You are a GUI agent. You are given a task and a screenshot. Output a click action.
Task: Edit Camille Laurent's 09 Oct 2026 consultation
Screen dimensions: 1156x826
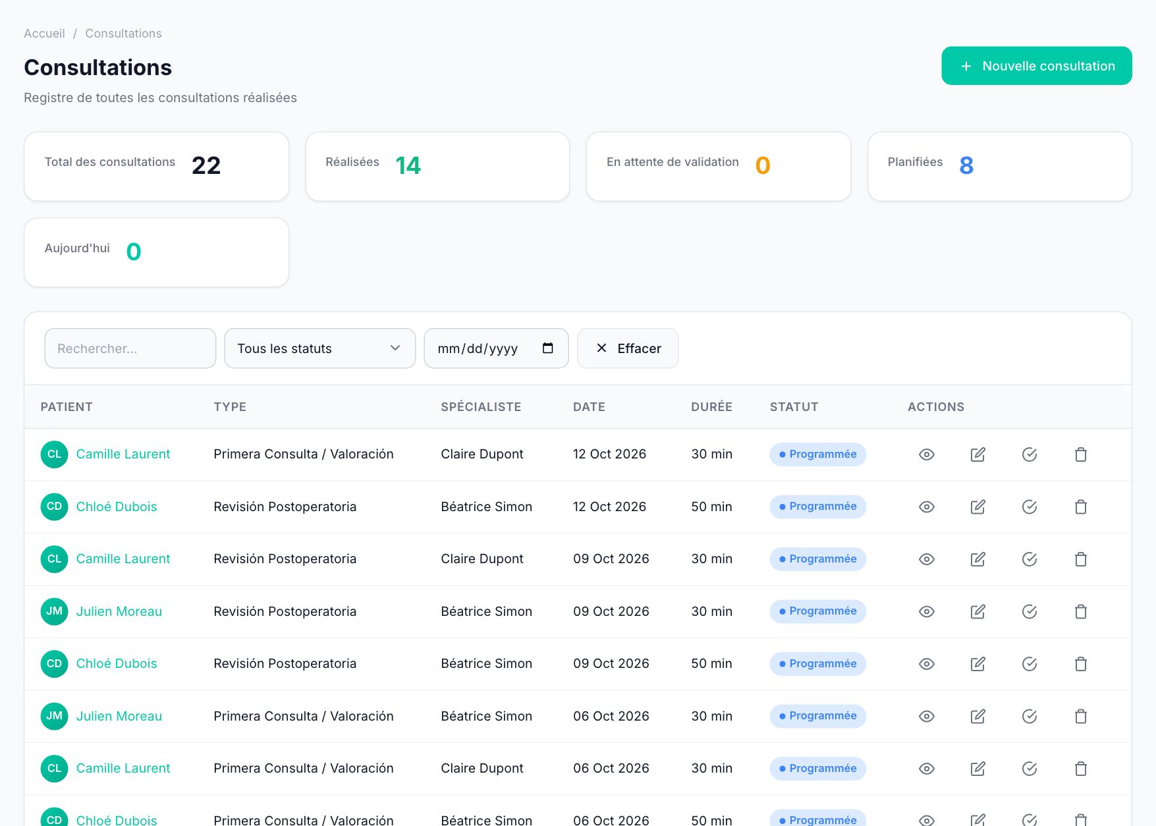977,559
